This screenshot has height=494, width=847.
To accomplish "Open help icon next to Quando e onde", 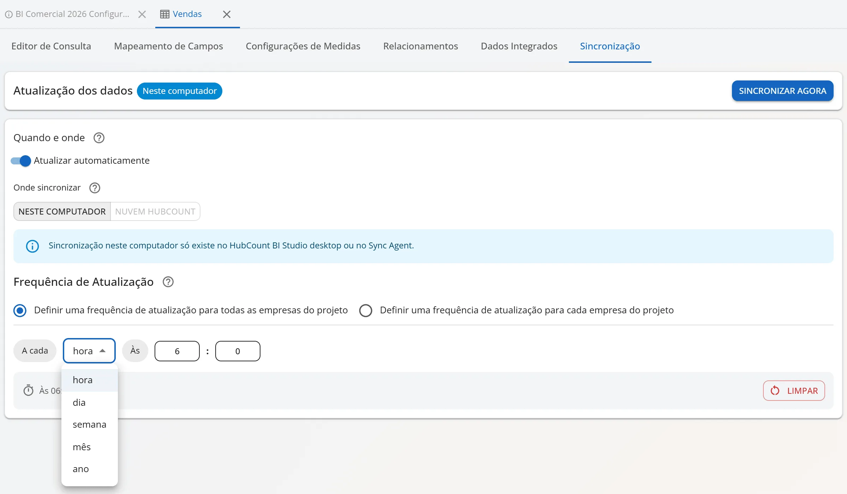I will coord(99,138).
